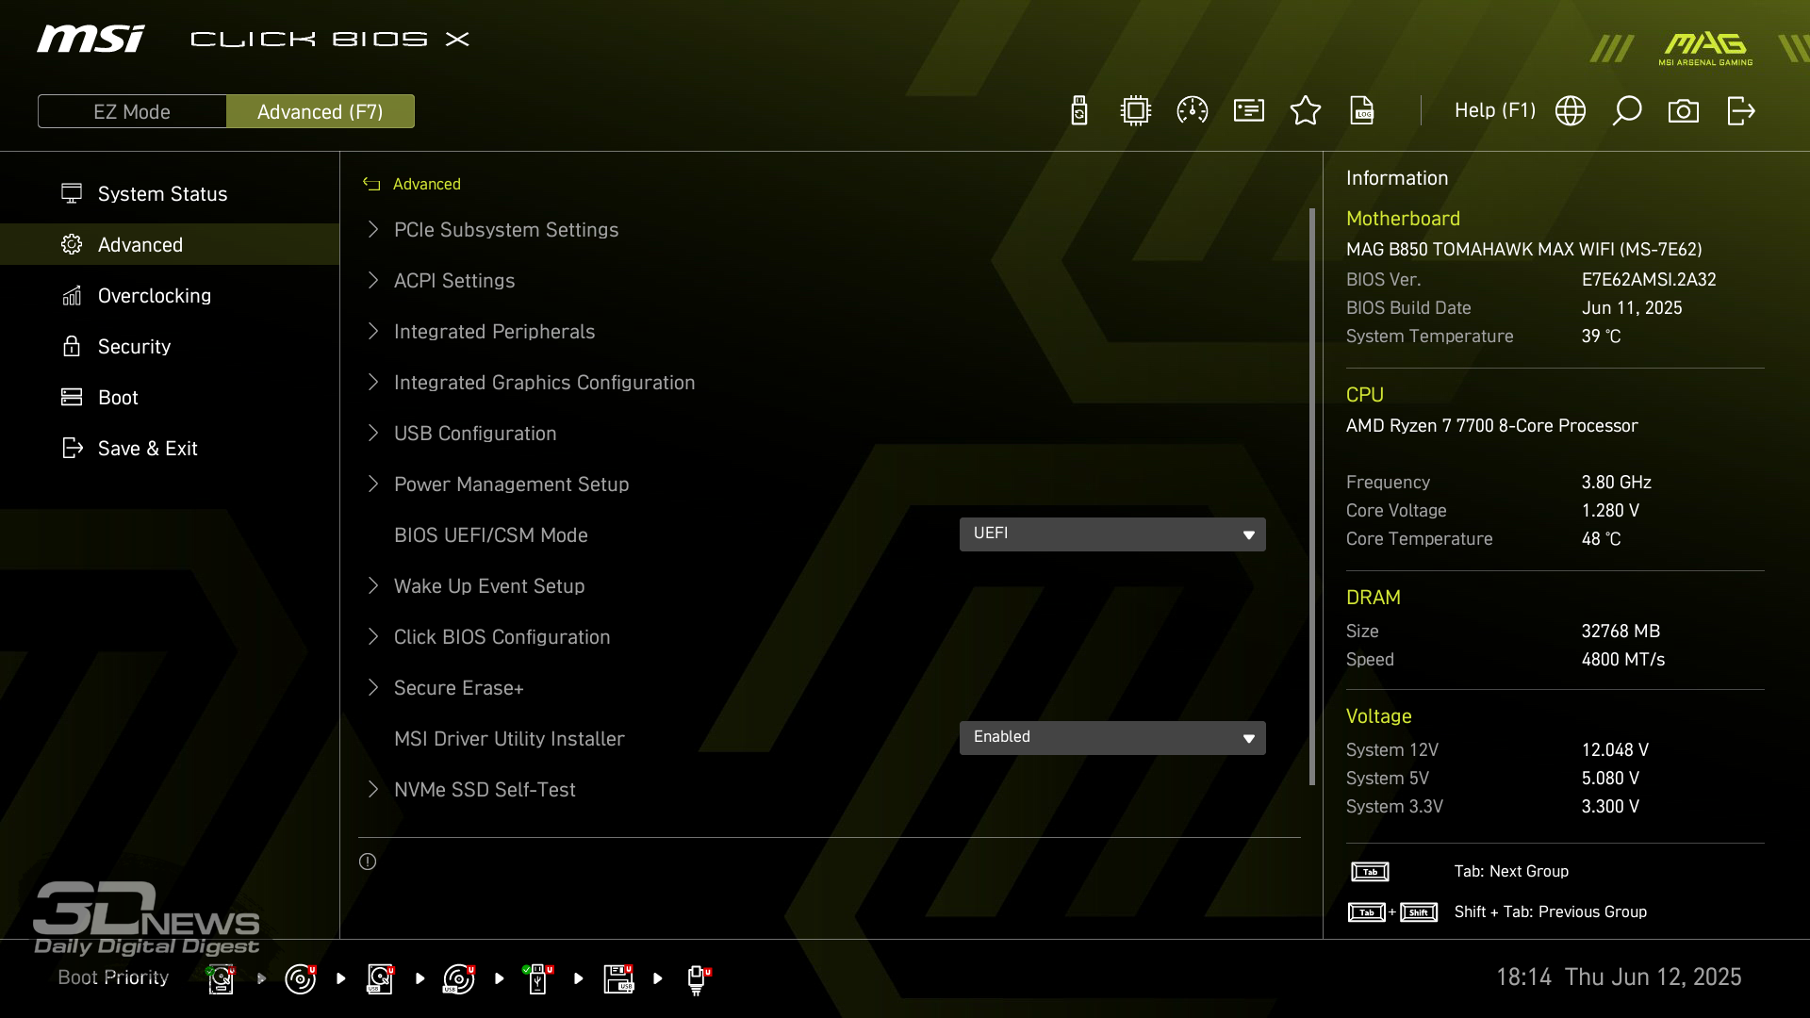Click the info circle icon below settings list

tap(368, 862)
